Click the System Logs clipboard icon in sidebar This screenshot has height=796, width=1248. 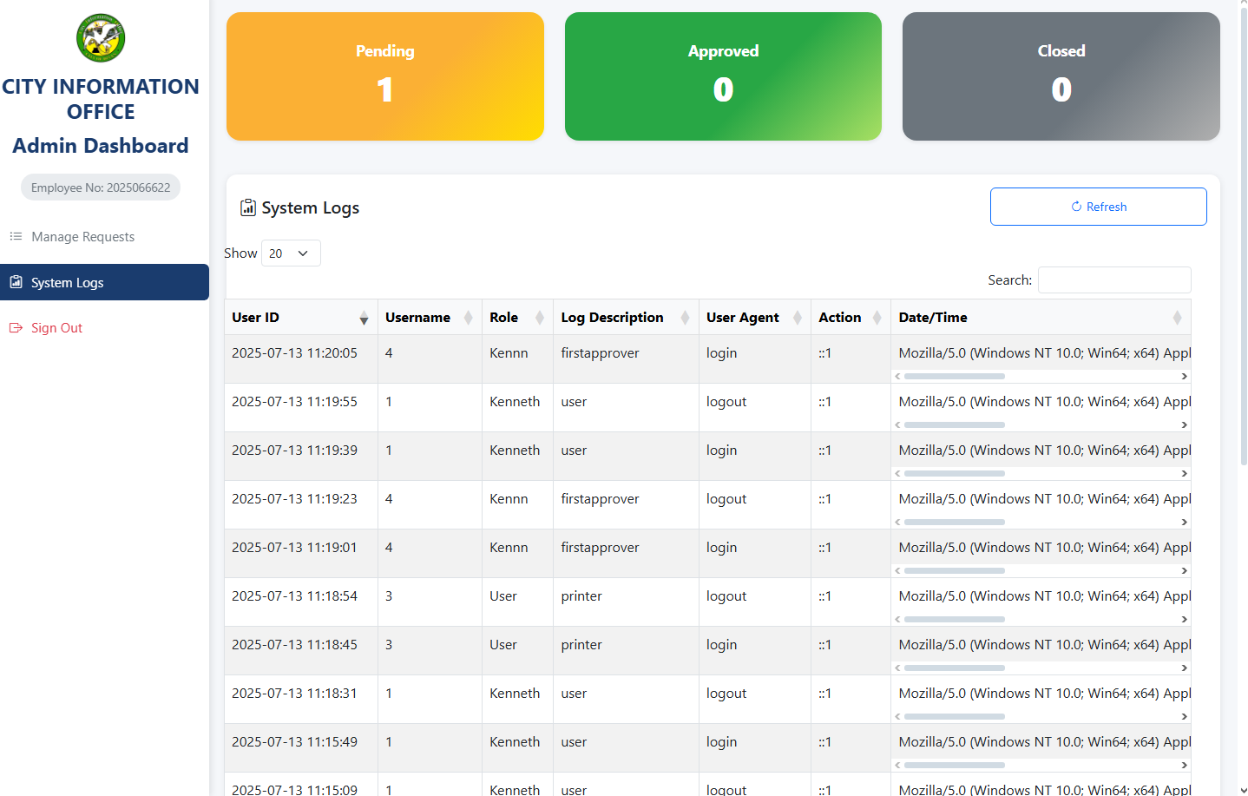click(x=16, y=282)
